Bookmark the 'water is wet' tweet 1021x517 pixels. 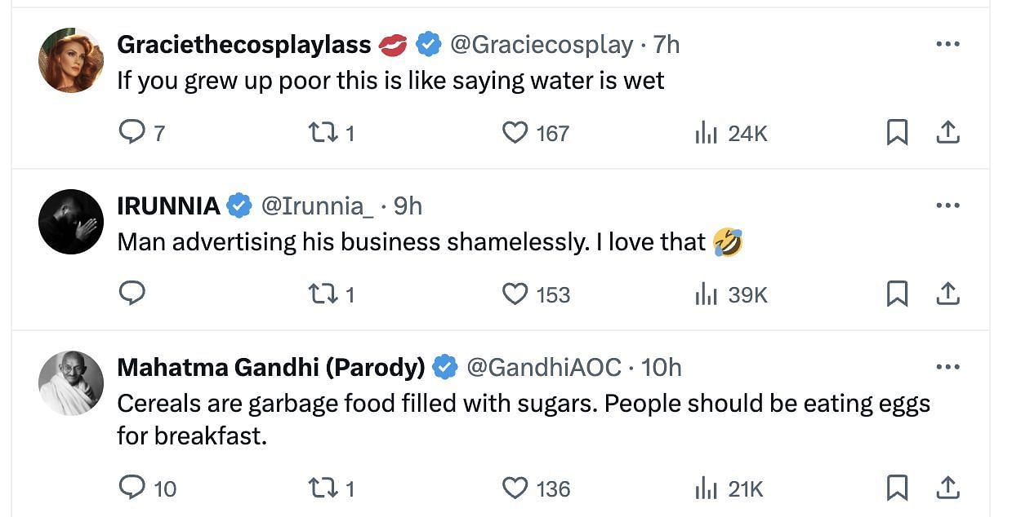click(x=897, y=132)
